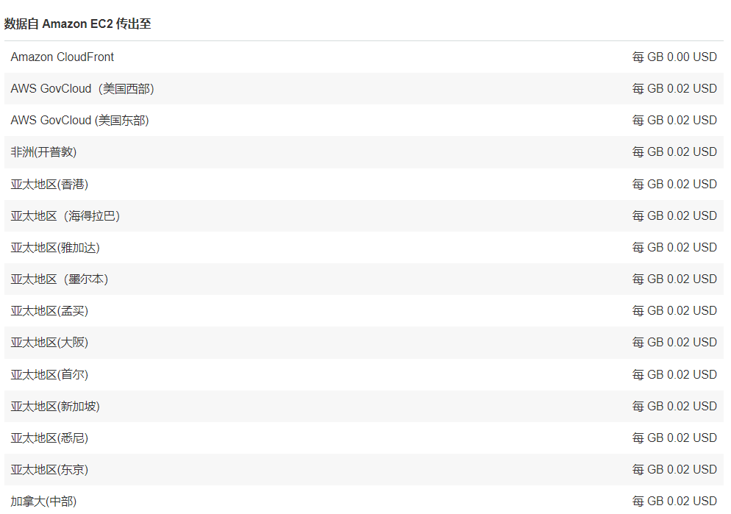The height and width of the screenshot is (514, 731).
Task: Select the Amazon CloudFront row label
Action: point(63,57)
